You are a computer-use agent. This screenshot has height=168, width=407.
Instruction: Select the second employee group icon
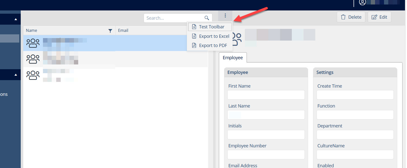coord(33,59)
